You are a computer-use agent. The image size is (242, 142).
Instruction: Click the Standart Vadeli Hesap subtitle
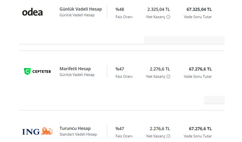(x=78, y=134)
